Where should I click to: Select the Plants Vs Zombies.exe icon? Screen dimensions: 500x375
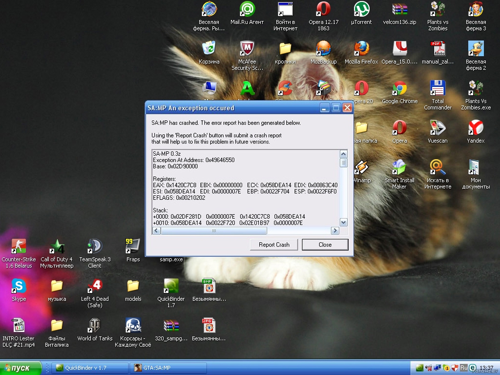476,96
